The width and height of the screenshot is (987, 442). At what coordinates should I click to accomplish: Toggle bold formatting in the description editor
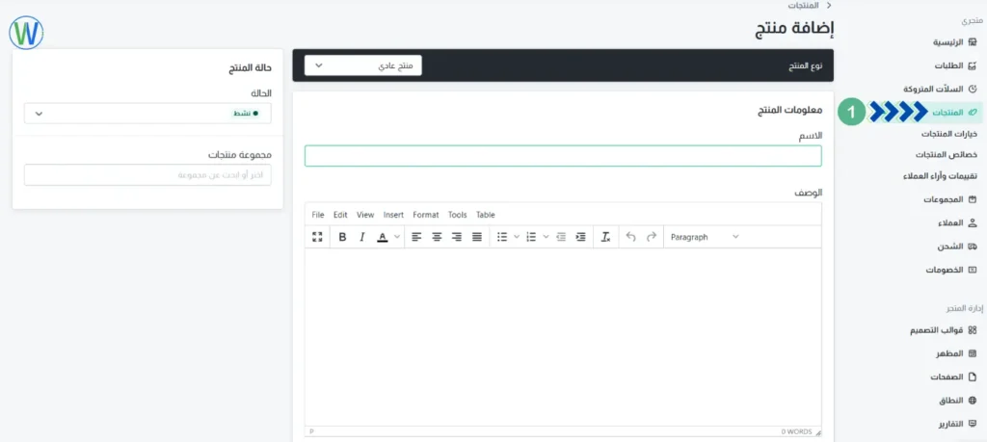coord(342,237)
